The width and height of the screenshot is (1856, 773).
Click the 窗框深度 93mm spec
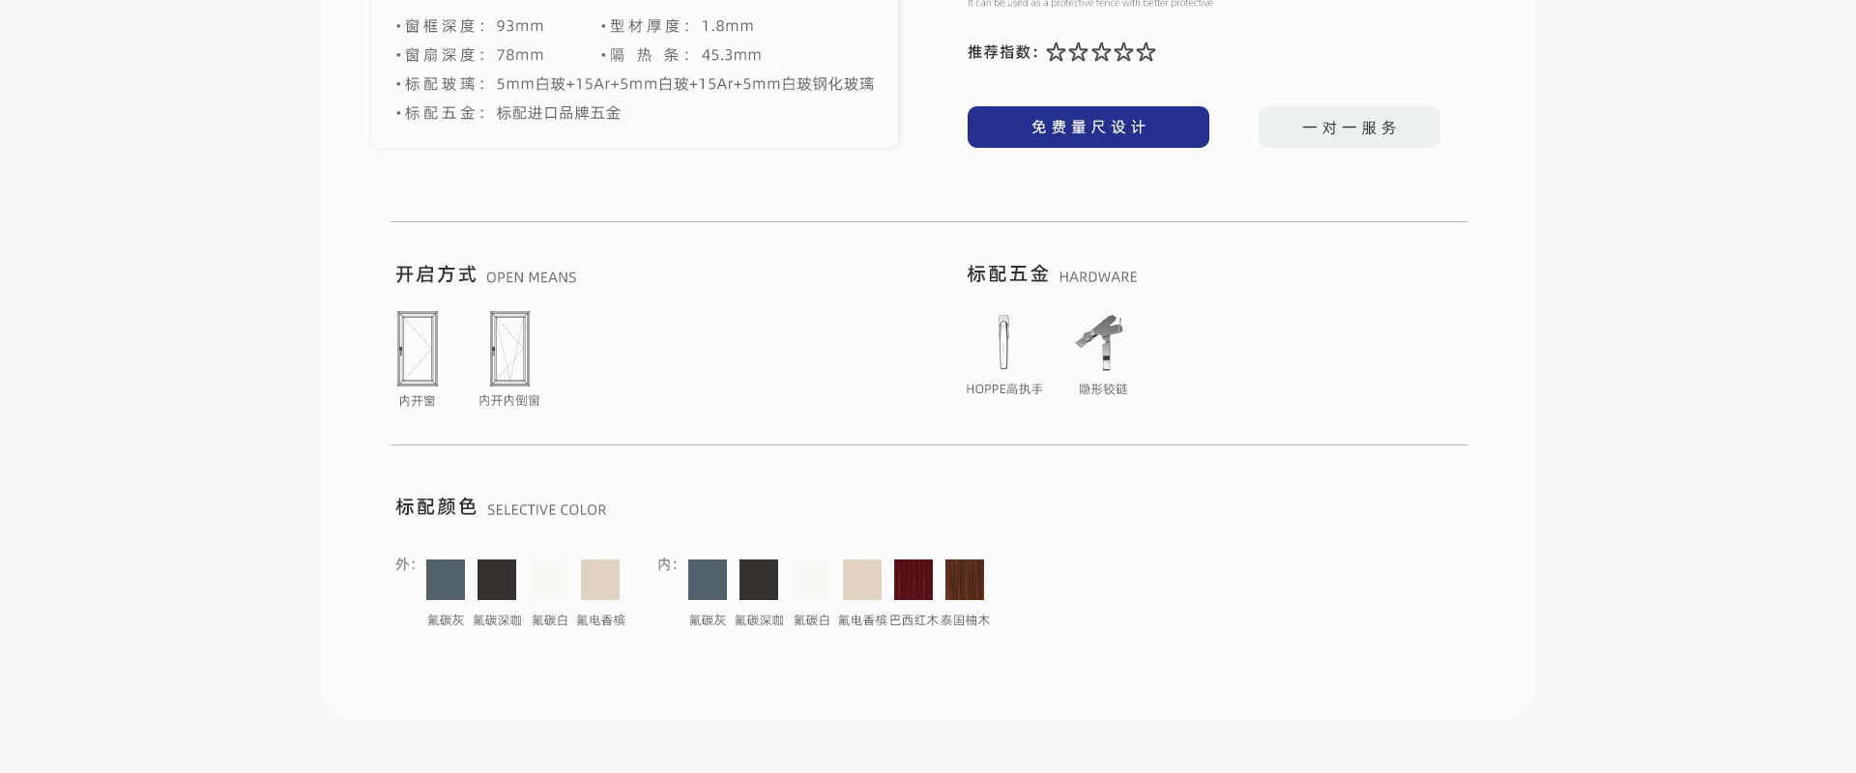470,26
